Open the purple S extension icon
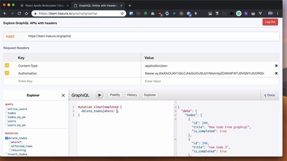Image resolution: width=287 pixels, height=161 pixels. pyautogui.click(x=246, y=13)
